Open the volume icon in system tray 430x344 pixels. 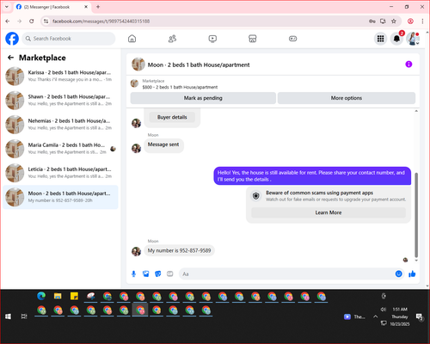(x=384, y=310)
